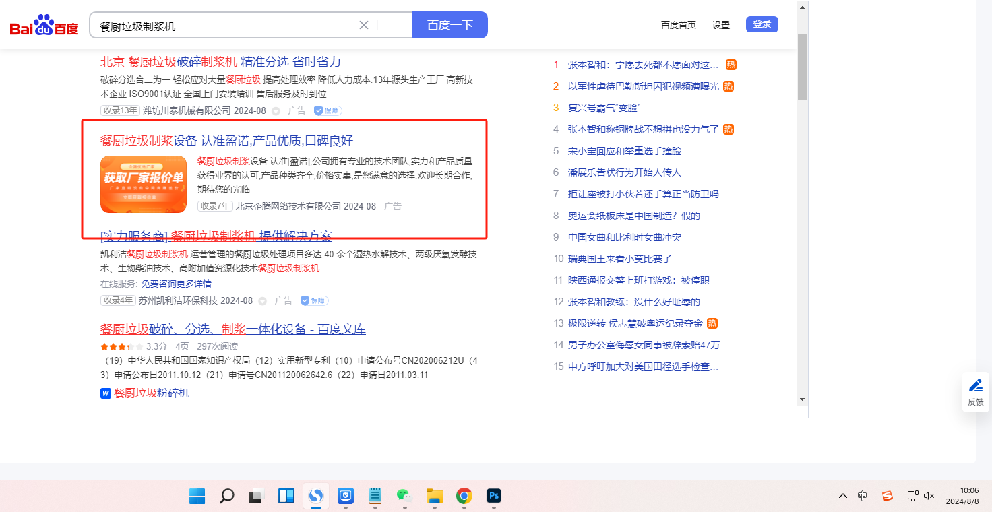The width and height of the screenshot is (992, 512).
Task: Toggle Chinese input mode indicator 中
Action: (x=863, y=496)
